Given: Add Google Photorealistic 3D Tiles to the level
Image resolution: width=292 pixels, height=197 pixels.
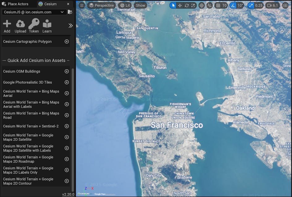Looking at the screenshot, I should coord(66,82).
